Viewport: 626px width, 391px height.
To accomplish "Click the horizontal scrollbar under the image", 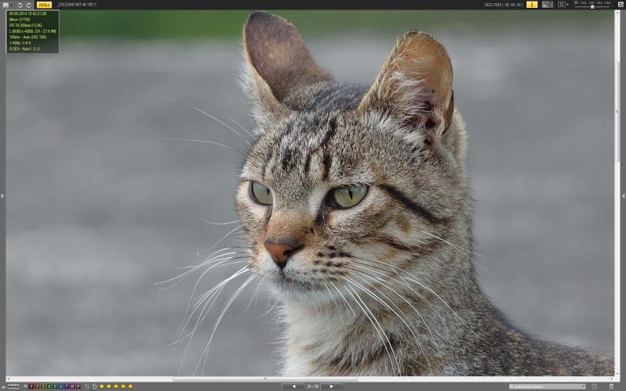I will 265,379.
